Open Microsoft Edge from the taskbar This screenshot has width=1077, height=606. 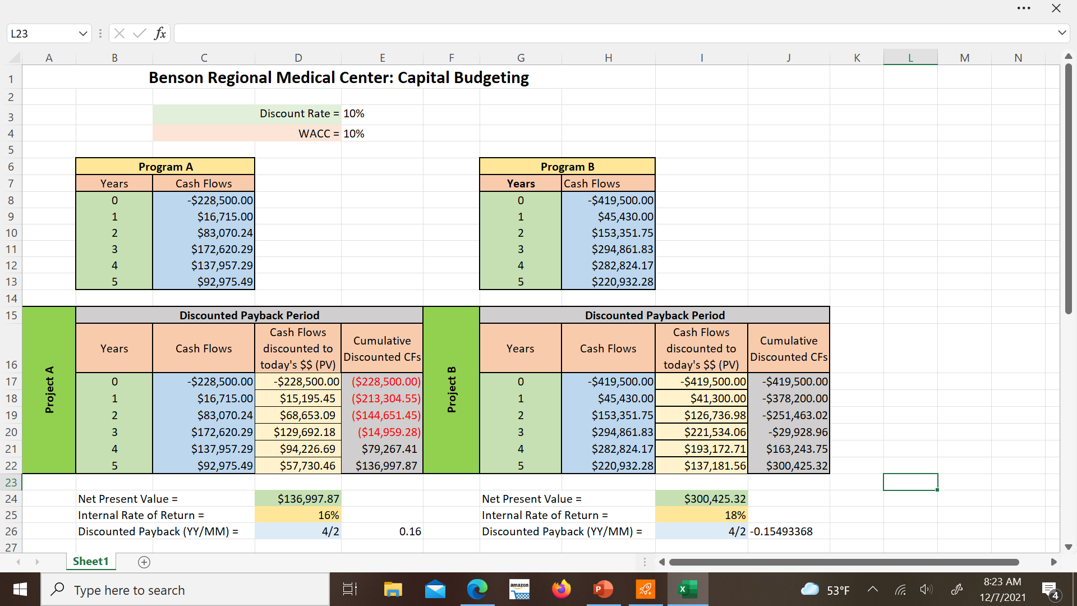point(477,589)
